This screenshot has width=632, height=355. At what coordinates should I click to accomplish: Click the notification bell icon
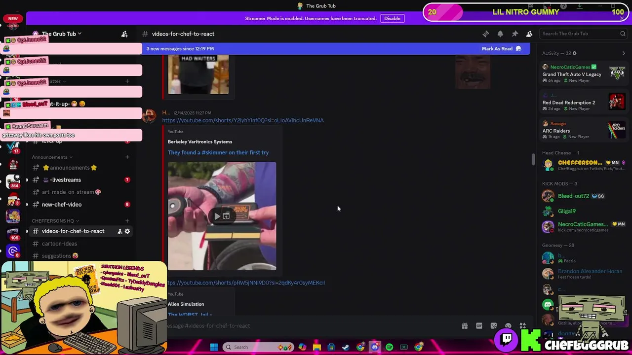click(x=500, y=34)
